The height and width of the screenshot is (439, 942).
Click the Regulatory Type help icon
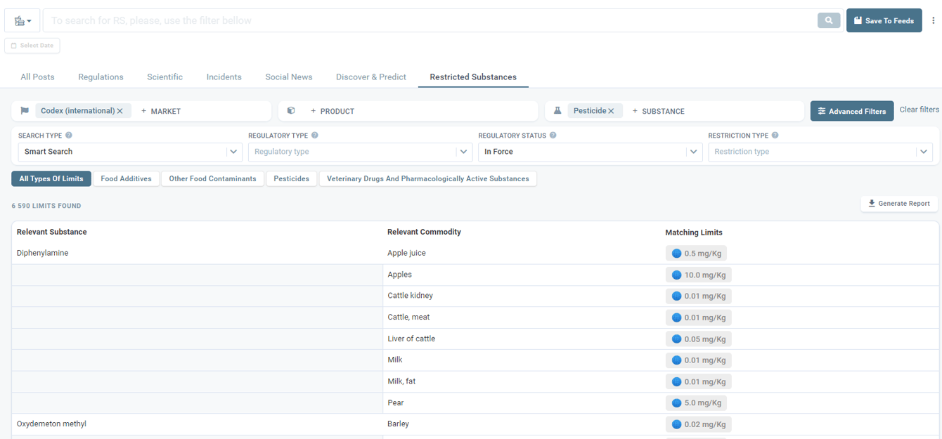(x=315, y=136)
